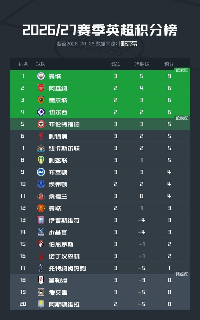Click the Liverpool liver bird crest

click(41, 136)
